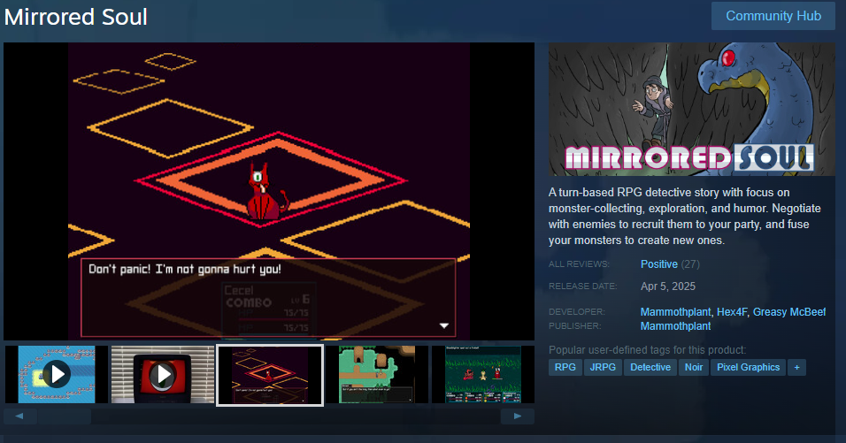Click the 'DEVELOPER:' label
Viewport: 846px width, 443px height.
click(x=577, y=312)
